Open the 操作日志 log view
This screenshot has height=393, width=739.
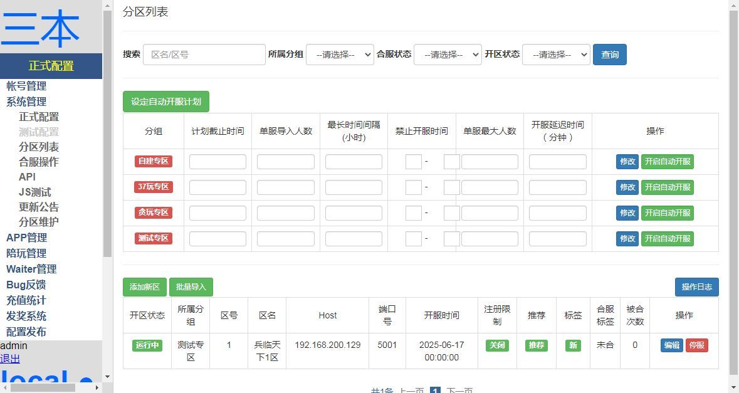pyautogui.click(x=696, y=287)
